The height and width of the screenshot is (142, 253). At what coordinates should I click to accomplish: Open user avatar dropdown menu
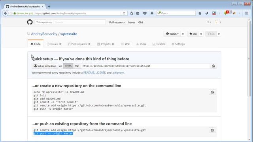pyautogui.click(x=218, y=22)
